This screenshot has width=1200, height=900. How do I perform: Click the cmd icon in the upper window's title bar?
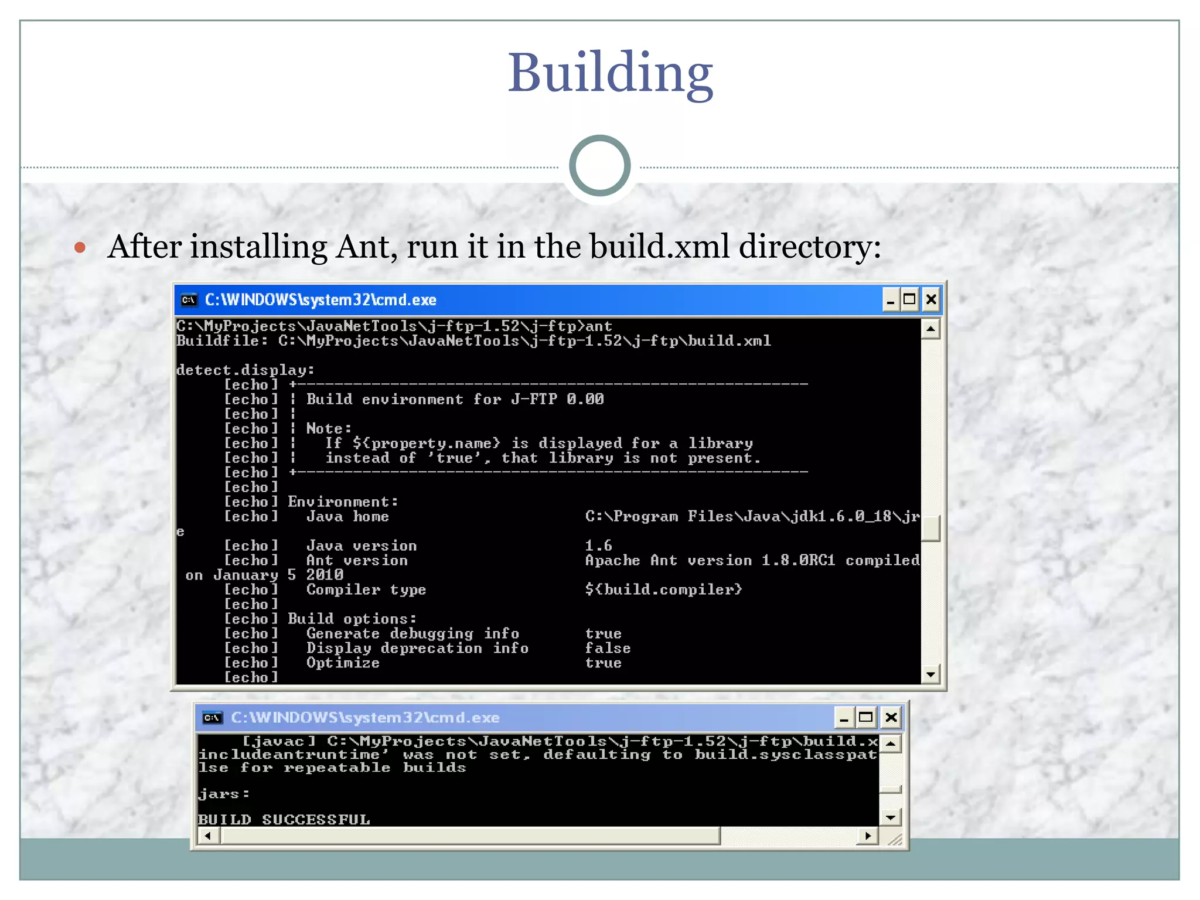click(x=189, y=300)
